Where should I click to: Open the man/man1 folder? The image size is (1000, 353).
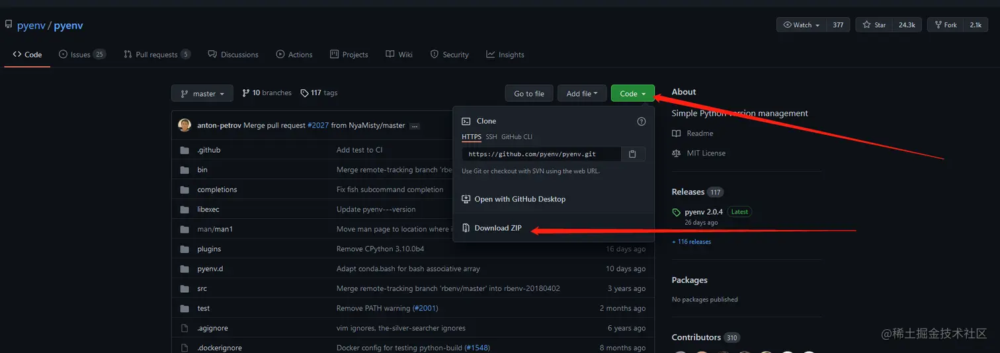215,229
